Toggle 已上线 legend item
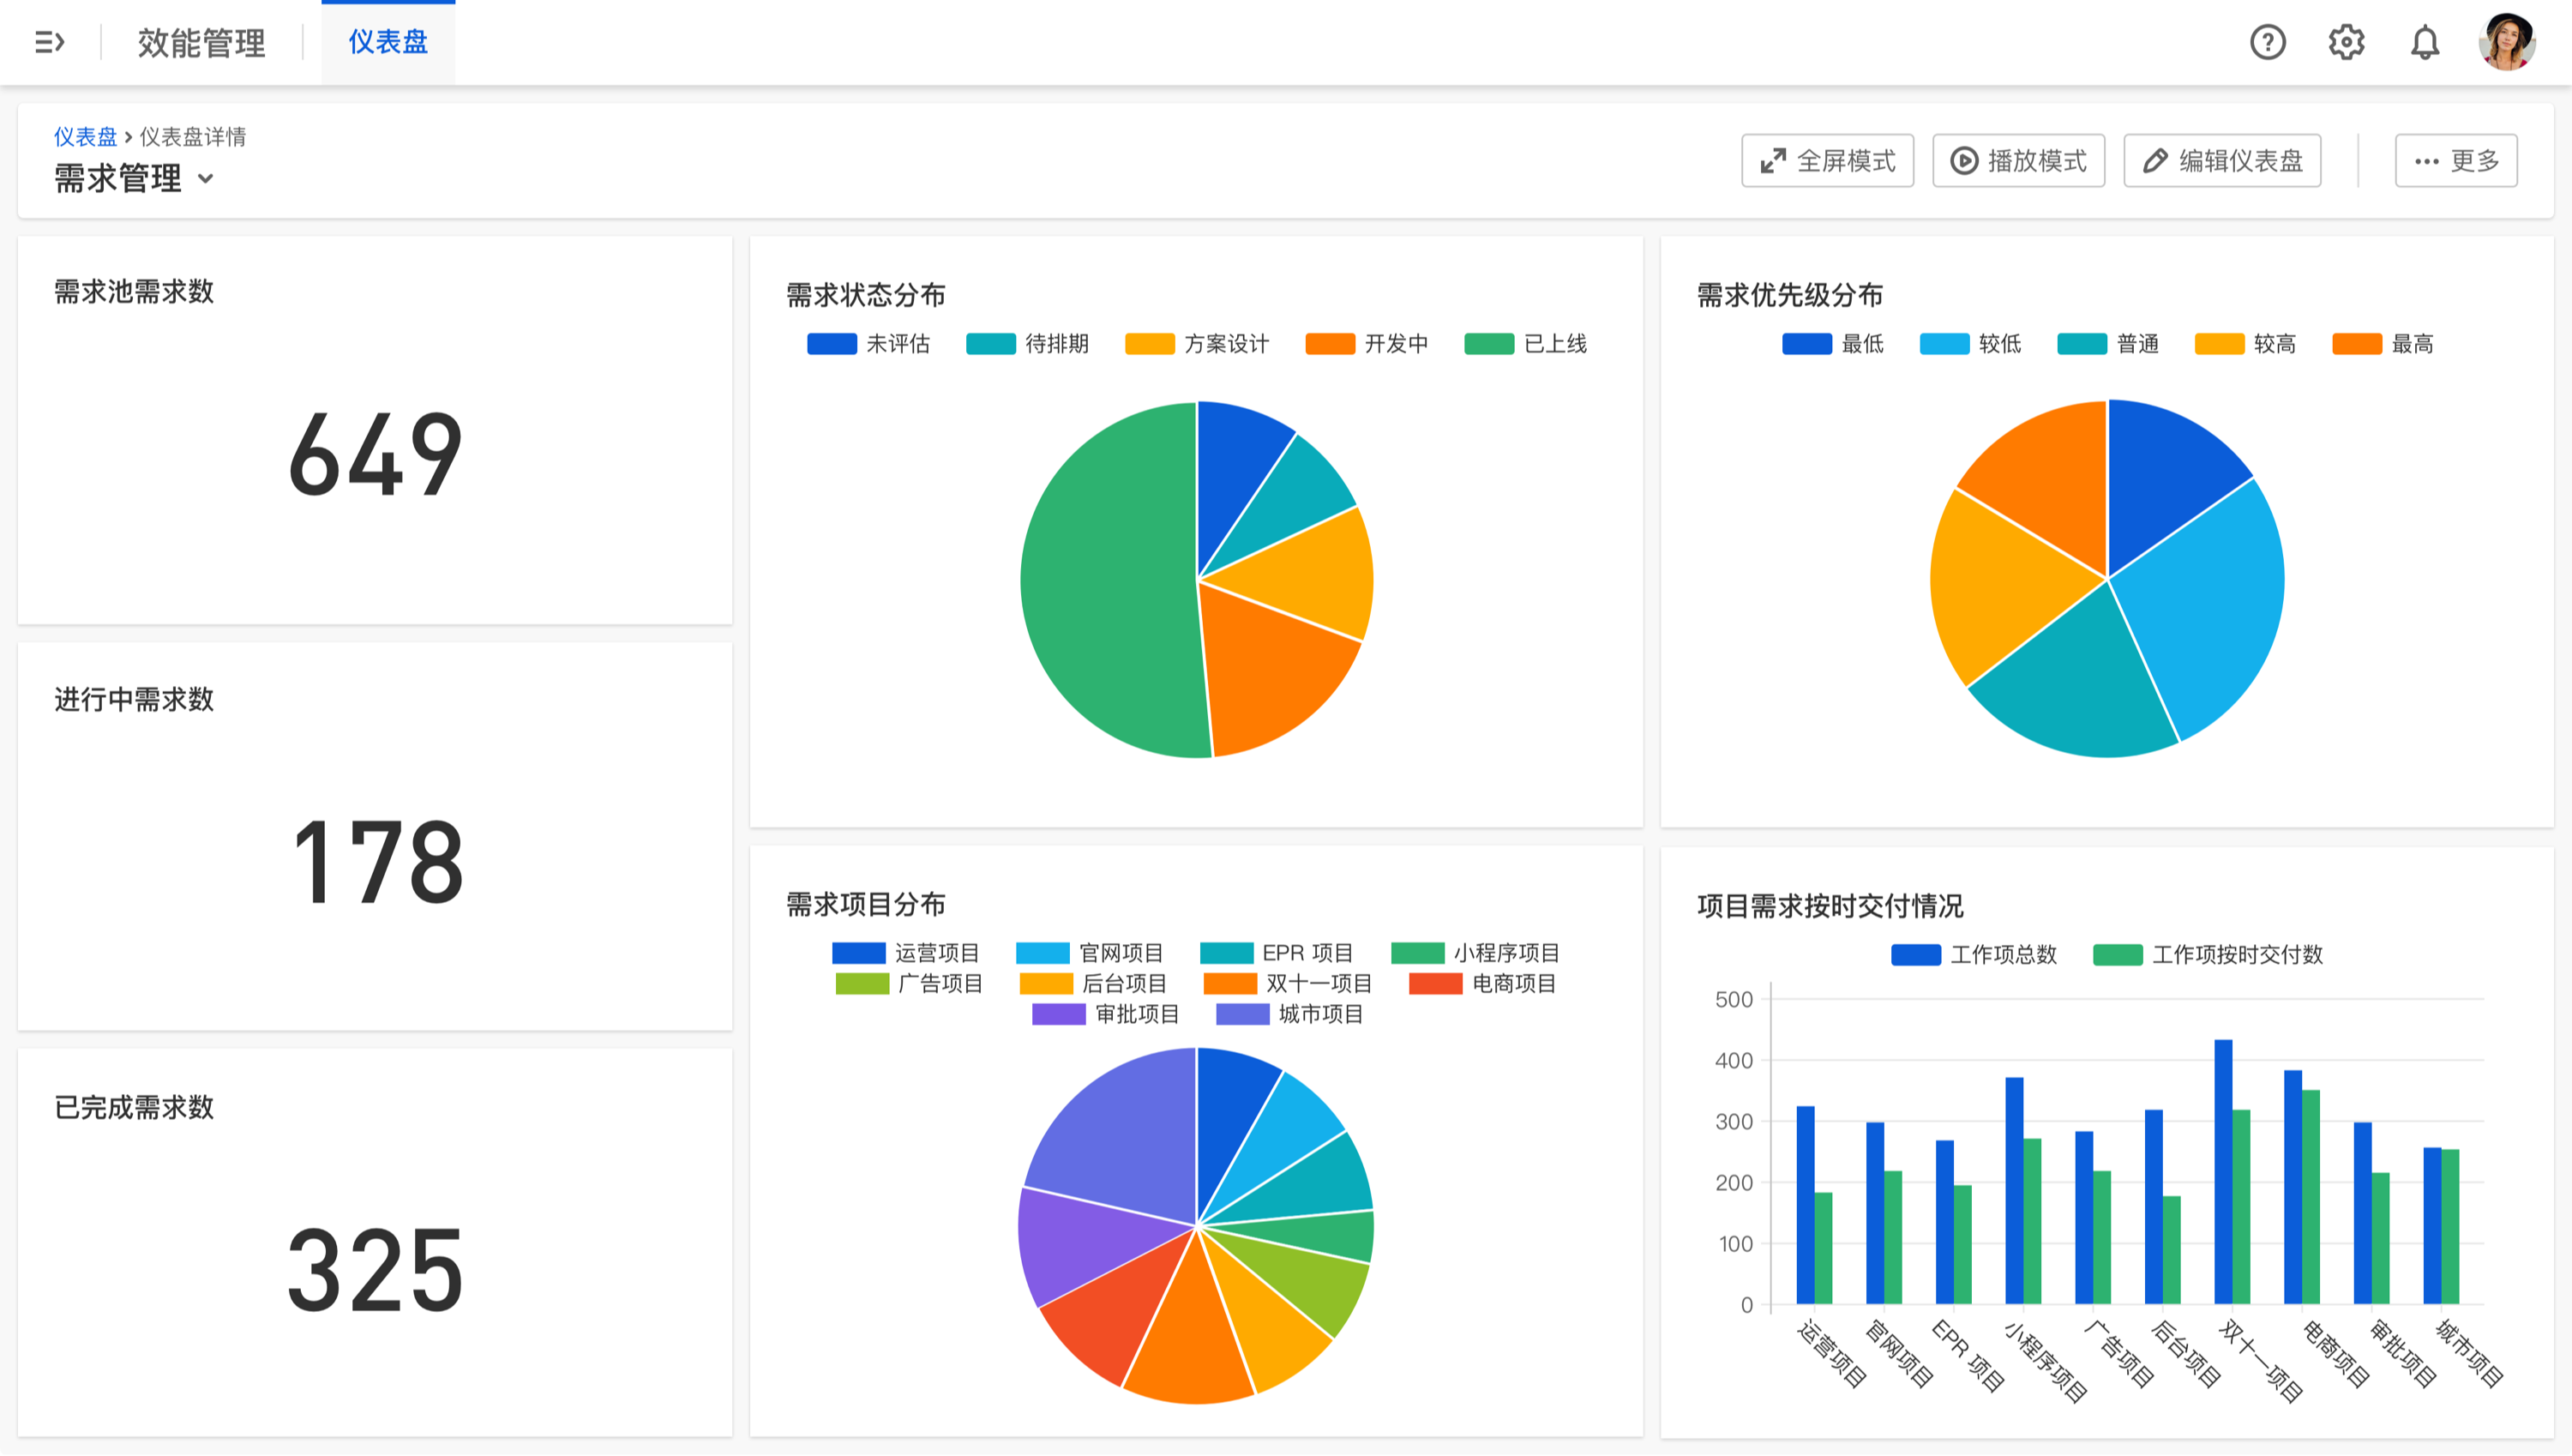 1526,344
